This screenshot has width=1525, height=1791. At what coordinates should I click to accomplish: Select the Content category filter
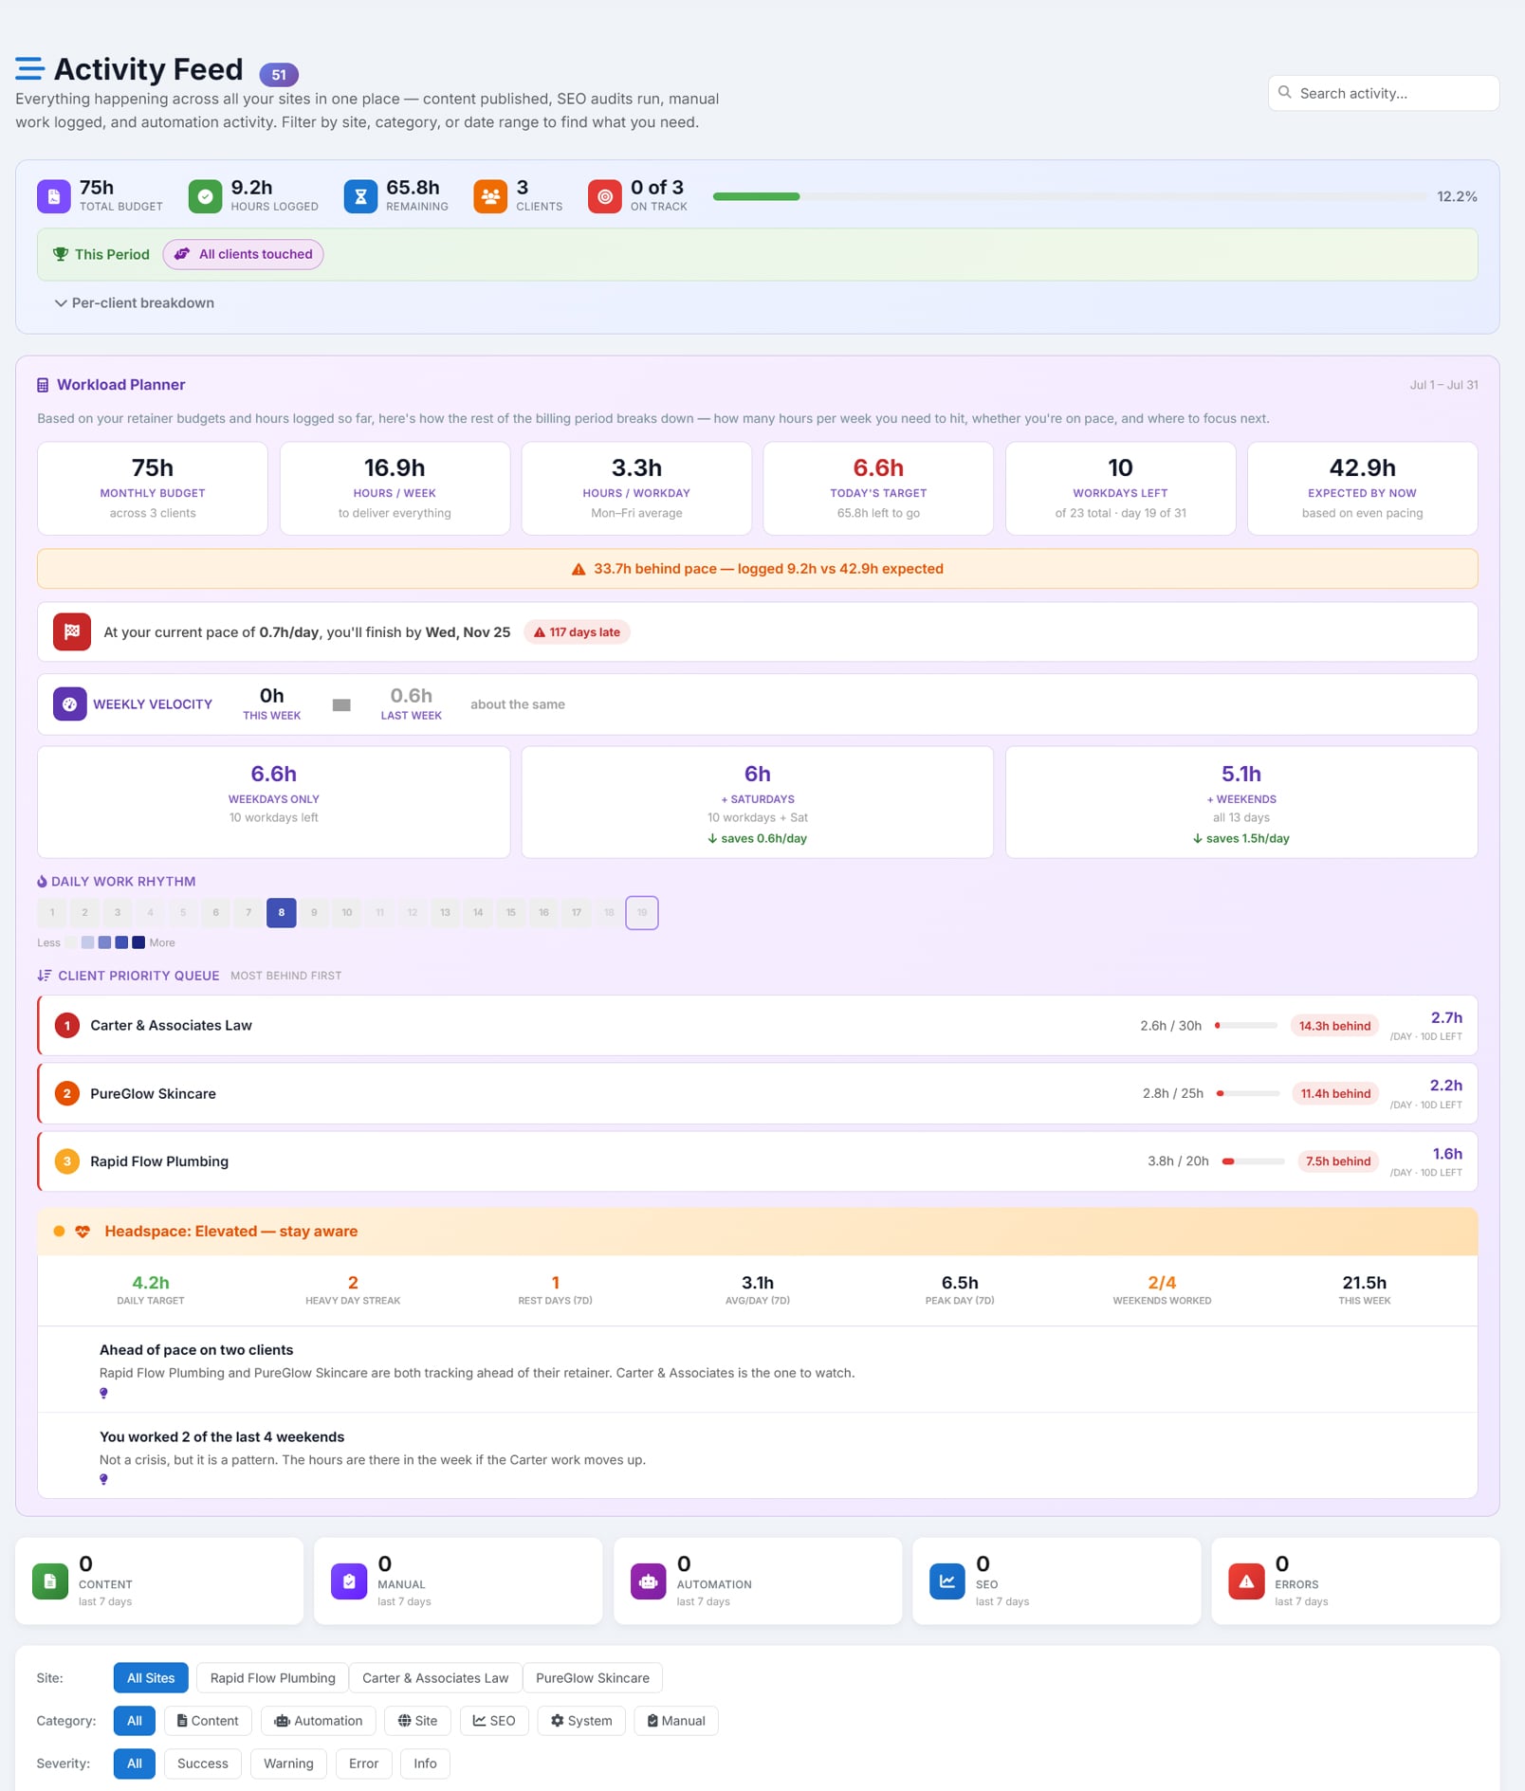click(208, 1720)
